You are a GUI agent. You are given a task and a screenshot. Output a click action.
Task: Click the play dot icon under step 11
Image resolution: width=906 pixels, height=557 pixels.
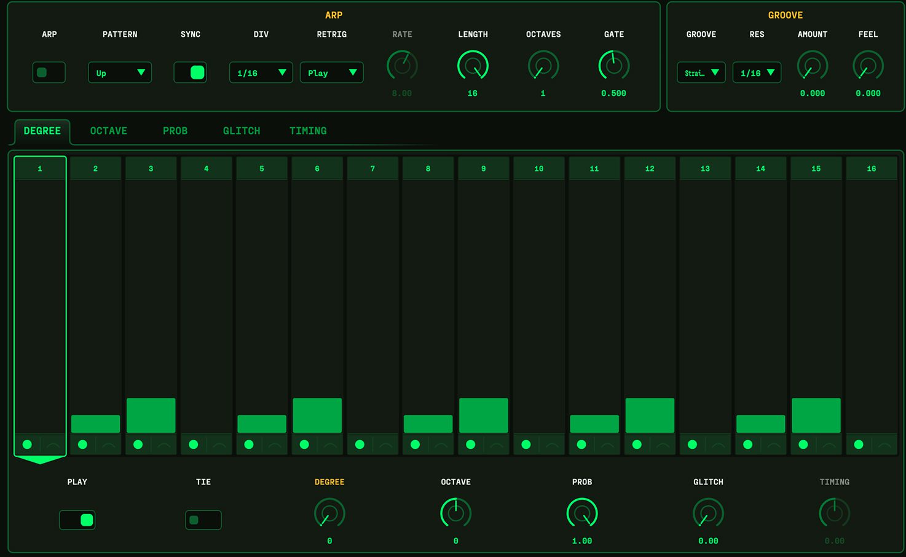[581, 444]
